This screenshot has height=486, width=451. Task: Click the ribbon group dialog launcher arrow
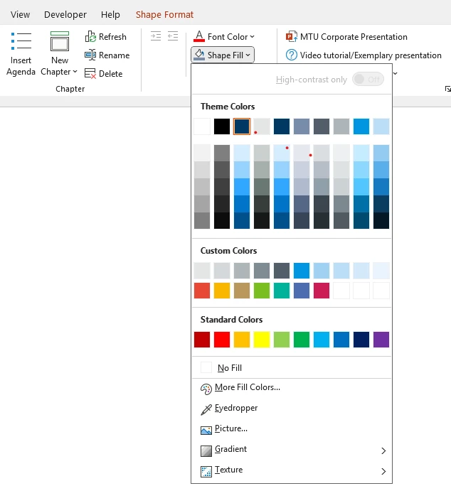tap(447, 89)
